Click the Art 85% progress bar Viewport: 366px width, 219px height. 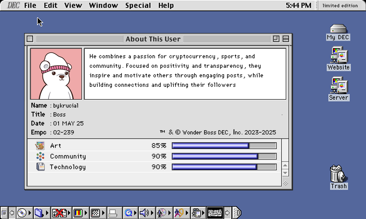point(224,146)
